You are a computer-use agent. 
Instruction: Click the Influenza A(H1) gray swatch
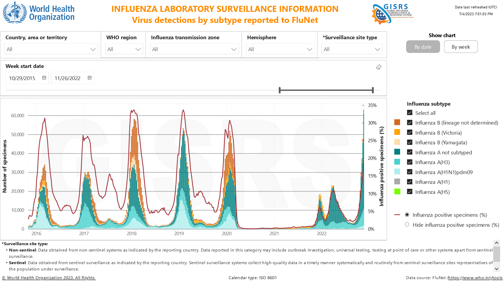(x=397, y=181)
